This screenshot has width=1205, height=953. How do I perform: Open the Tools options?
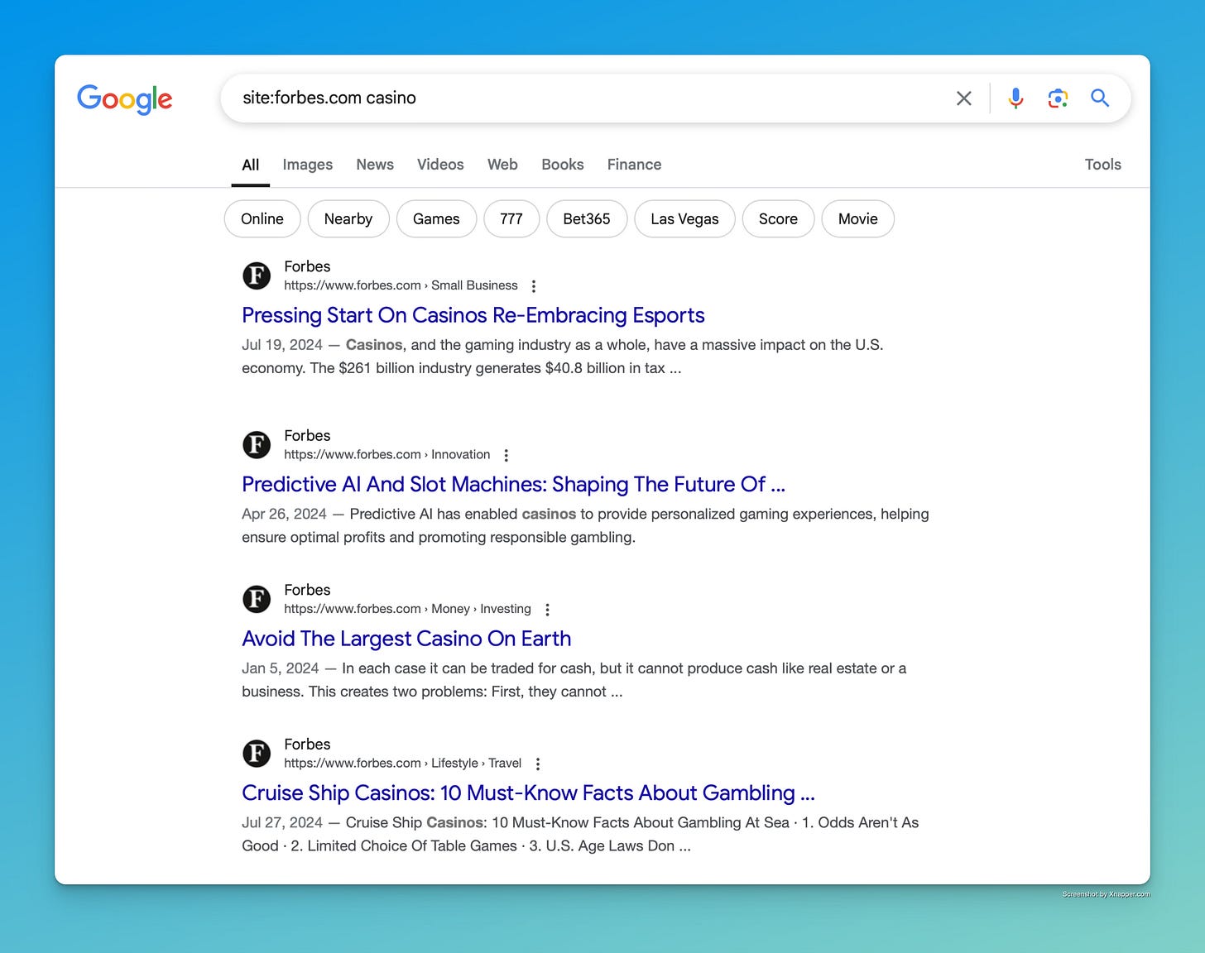click(x=1103, y=165)
